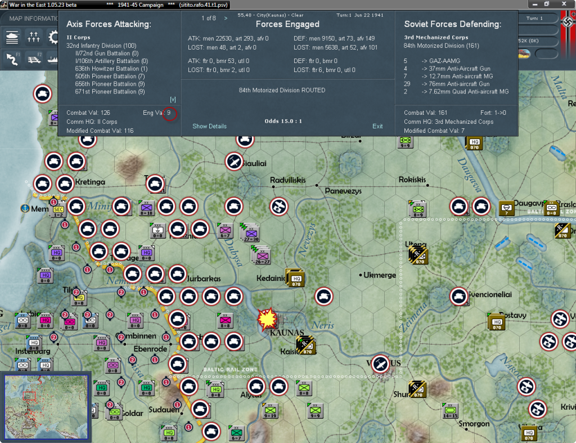The height and width of the screenshot is (443, 576).
Task: Select the white anchor 0=0 counter
Action: [x=157, y=231]
